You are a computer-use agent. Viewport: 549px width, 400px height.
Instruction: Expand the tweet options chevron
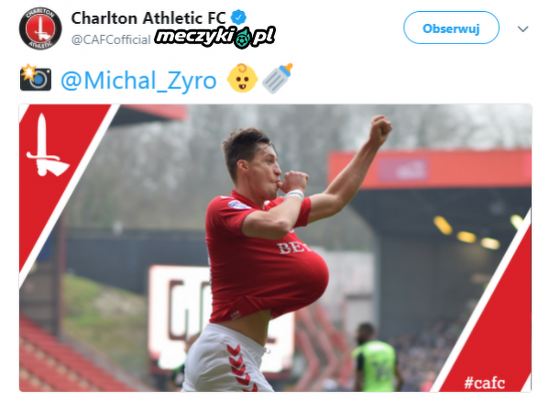[522, 28]
